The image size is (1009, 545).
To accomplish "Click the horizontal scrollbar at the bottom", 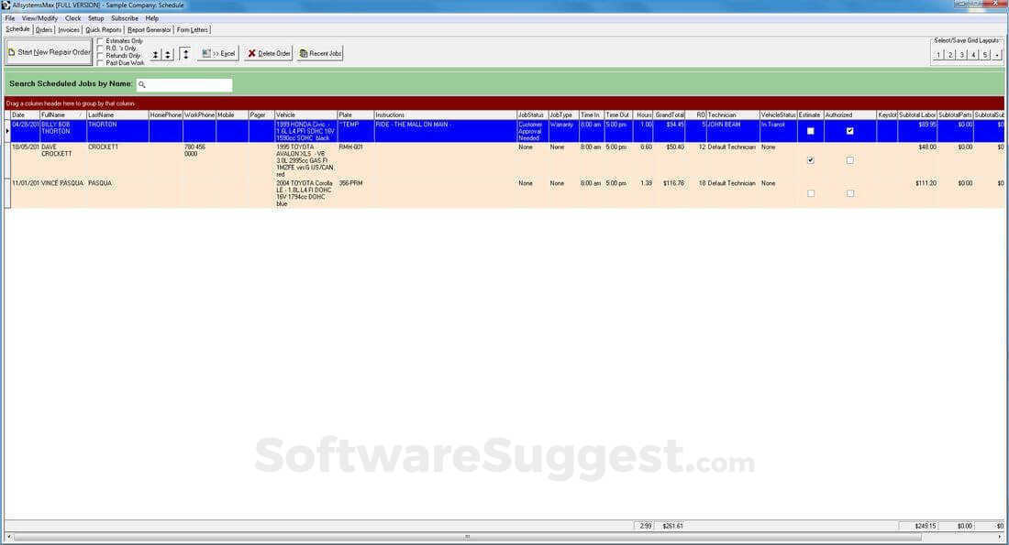I will click(x=467, y=537).
